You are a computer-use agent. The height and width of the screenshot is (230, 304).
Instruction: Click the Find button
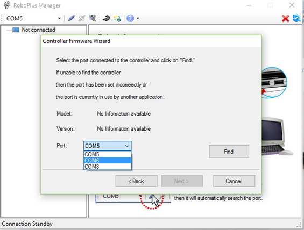229,152
